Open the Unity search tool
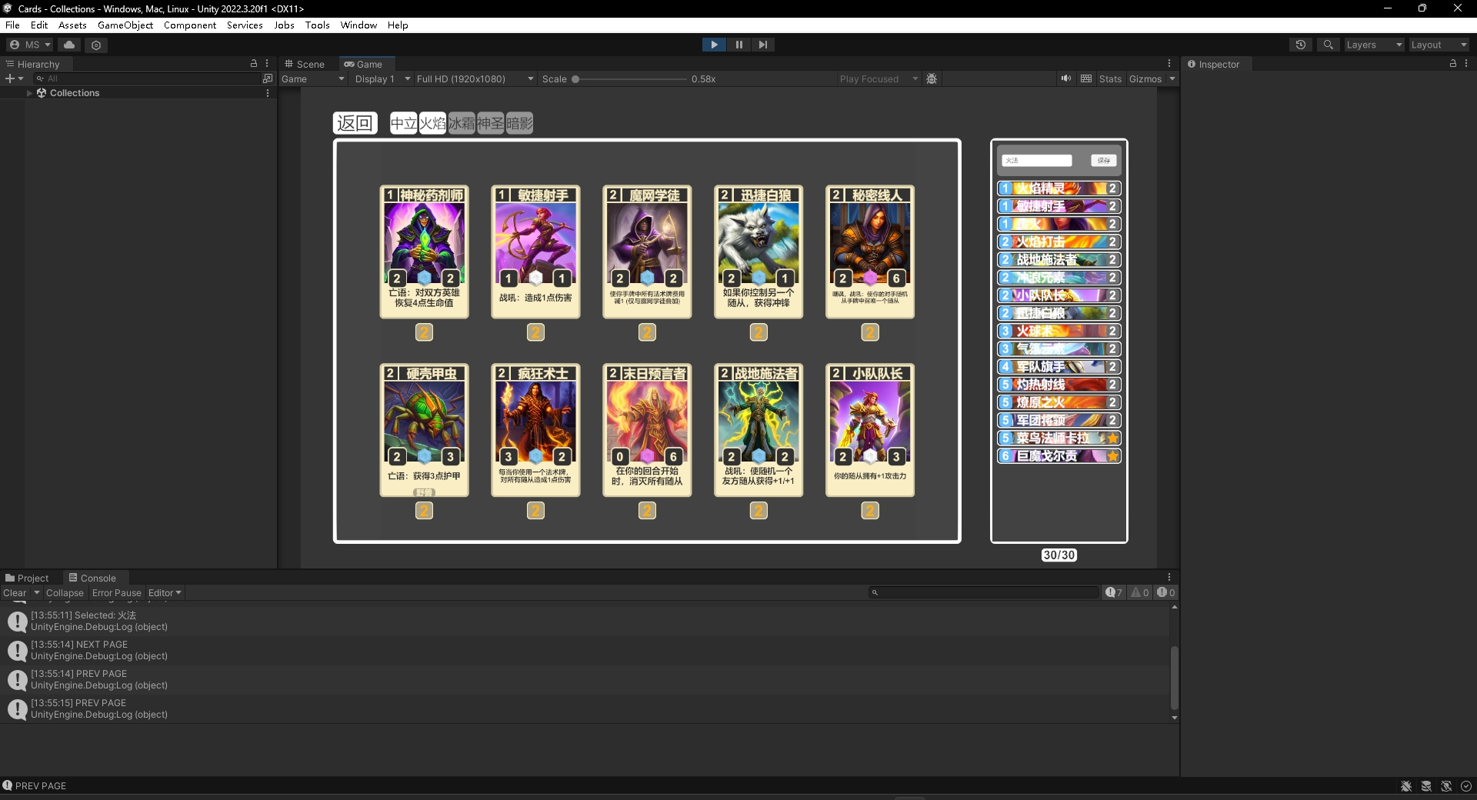Image resolution: width=1477 pixels, height=800 pixels. [1328, 45]
